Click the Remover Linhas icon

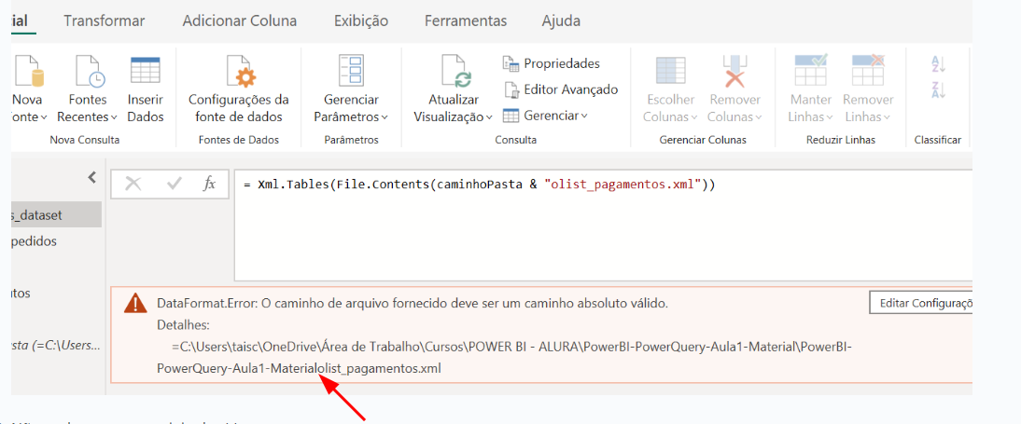coord(867,71)
